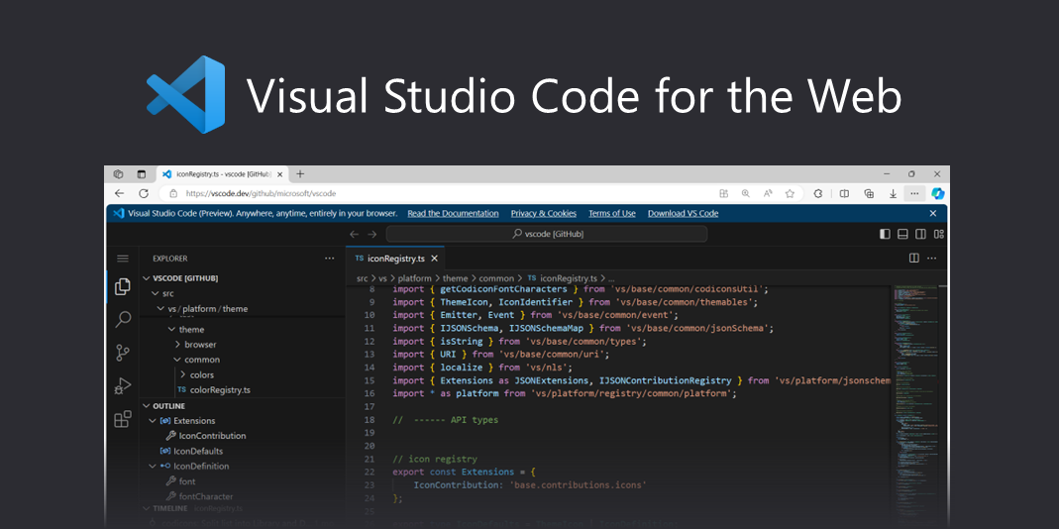Viewport: 1059px width, 529px height.
Task: Select the iconRegistry.ts editor tab
Action: 395,259
